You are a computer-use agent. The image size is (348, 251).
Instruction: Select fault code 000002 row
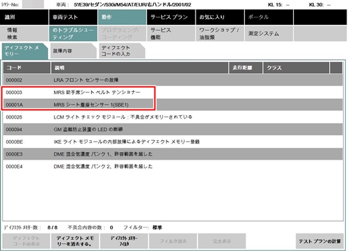click(x=173, y=80)
